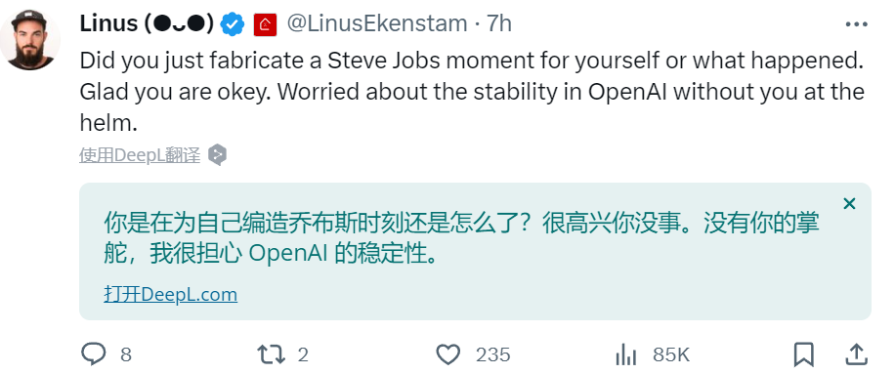The height and width of the screenshot is (374, 895).
Task: Open Linus's profile picture avatar
Action: [x=29, y=39]
